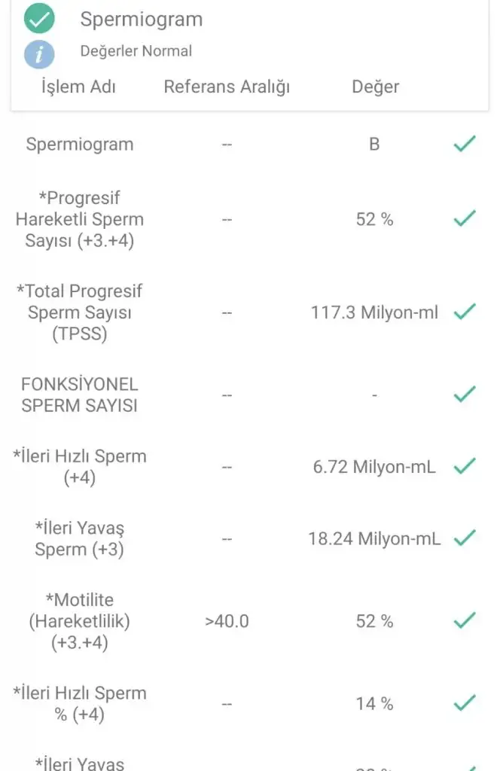The height and width of the screenshot is (771, 500).
Task: Click checkmark next to 6.72 Milyon-mL
Action: click(465, 466)
